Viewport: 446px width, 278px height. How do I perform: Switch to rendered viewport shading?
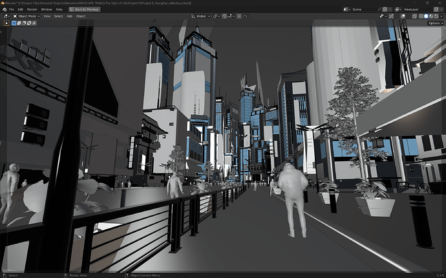[436, 16]
